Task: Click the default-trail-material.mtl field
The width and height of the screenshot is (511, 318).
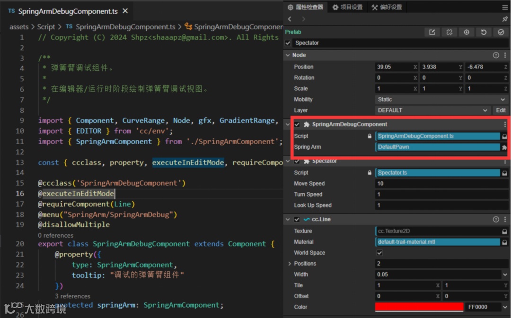Action: coord(438,242)
